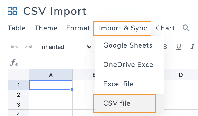This screenshot has height=116, width=198.
Task: Click the search magnifier icon
Action: [x=186, y=28]
